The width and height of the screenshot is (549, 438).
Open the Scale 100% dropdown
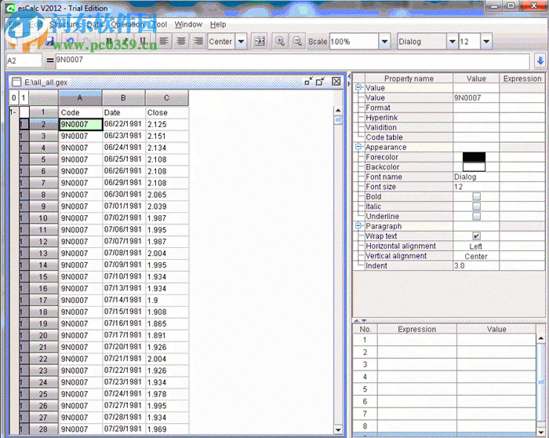[x=382, y=41]
